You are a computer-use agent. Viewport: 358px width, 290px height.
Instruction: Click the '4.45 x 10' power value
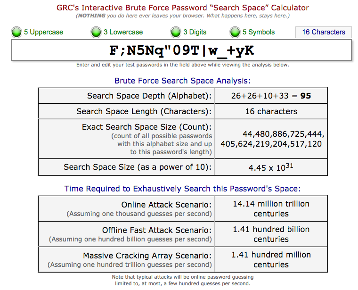[271, 167]
